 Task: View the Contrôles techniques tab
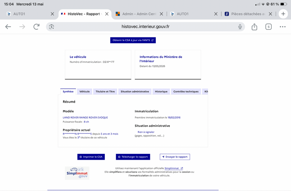pyautogui.click(x=186, y=92)
